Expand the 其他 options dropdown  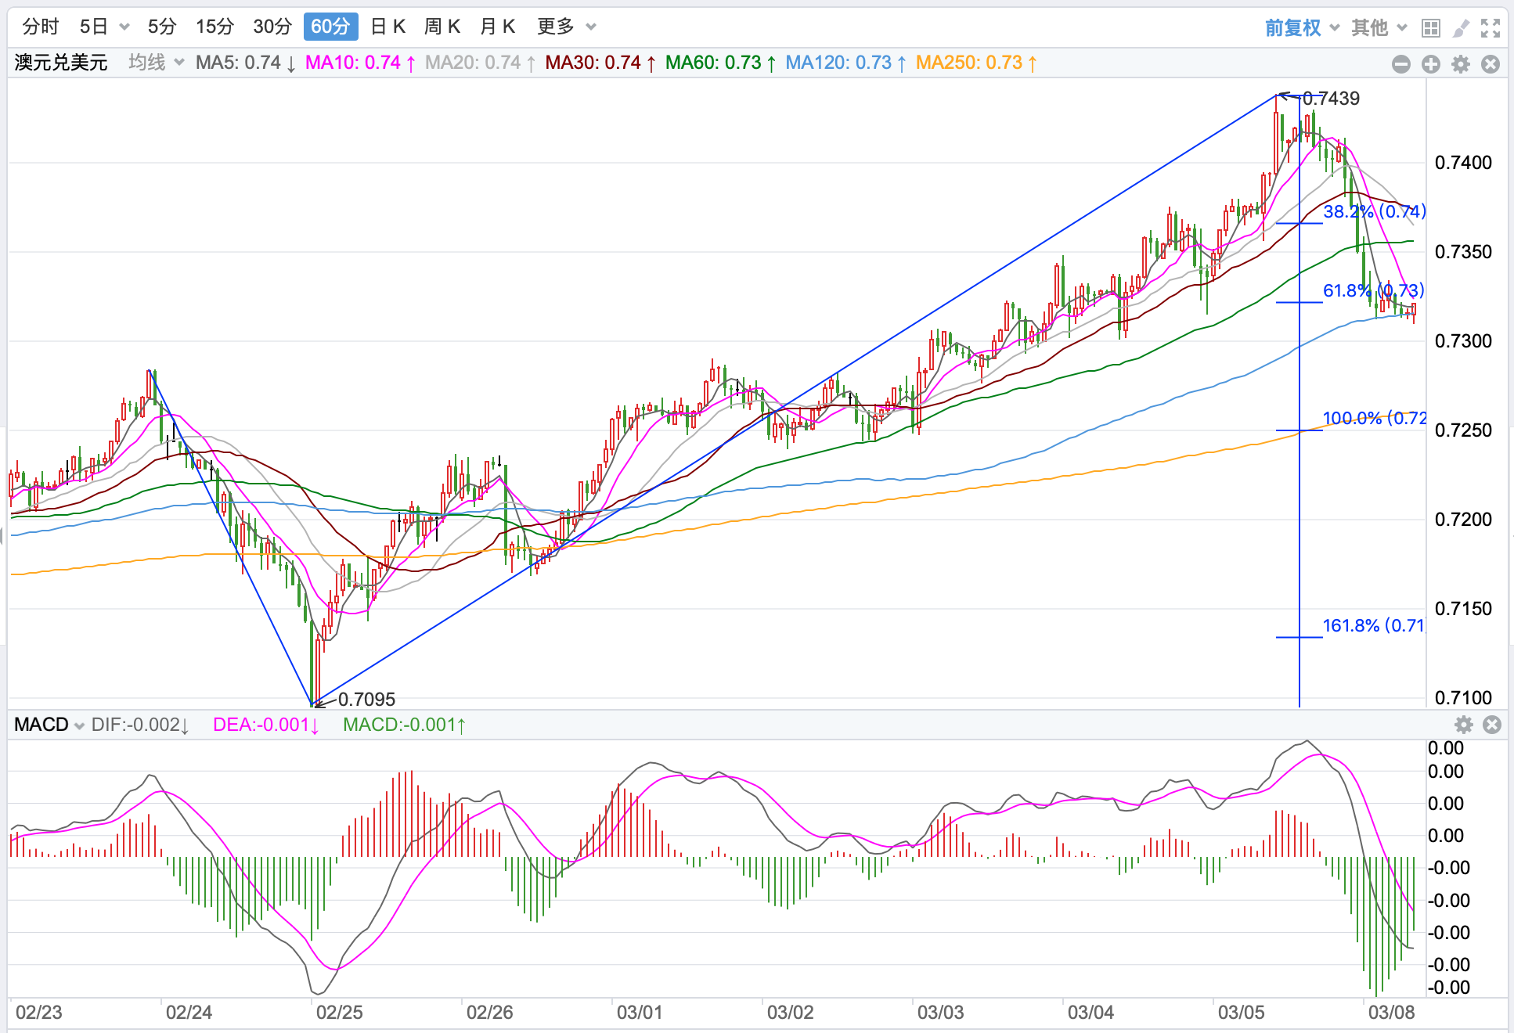(1379, 28)
